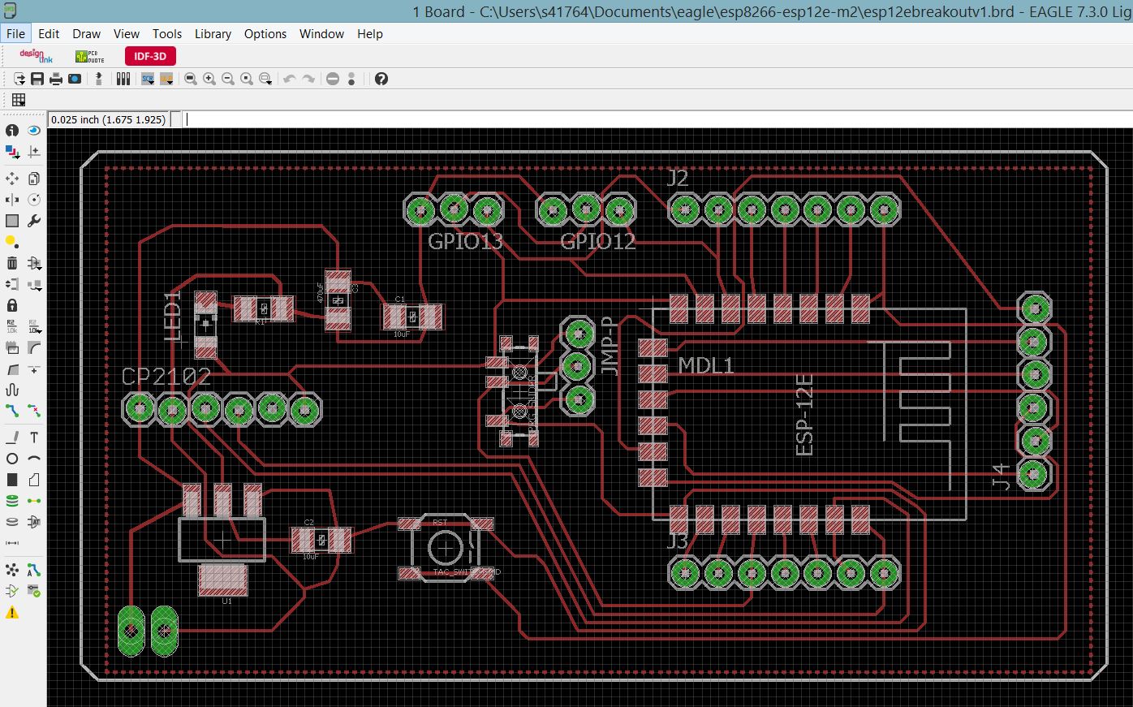Open the View menu
The height and width of the screenshot is (707, 1133).
click(x=127, y=33)
